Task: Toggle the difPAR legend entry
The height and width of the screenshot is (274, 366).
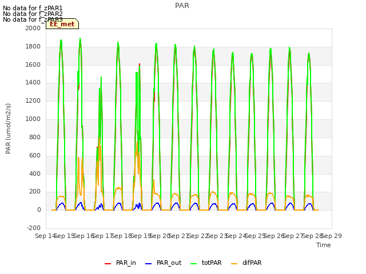Action: click(246, 263)
